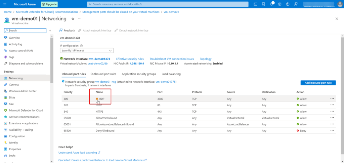This screenshot has height=163, width=344.
Task: Open Topology link
Action: [206, 59]
